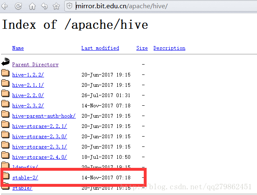Click the undo arrow icon in toolbar

pyautogui.click(x=44, y=6)
